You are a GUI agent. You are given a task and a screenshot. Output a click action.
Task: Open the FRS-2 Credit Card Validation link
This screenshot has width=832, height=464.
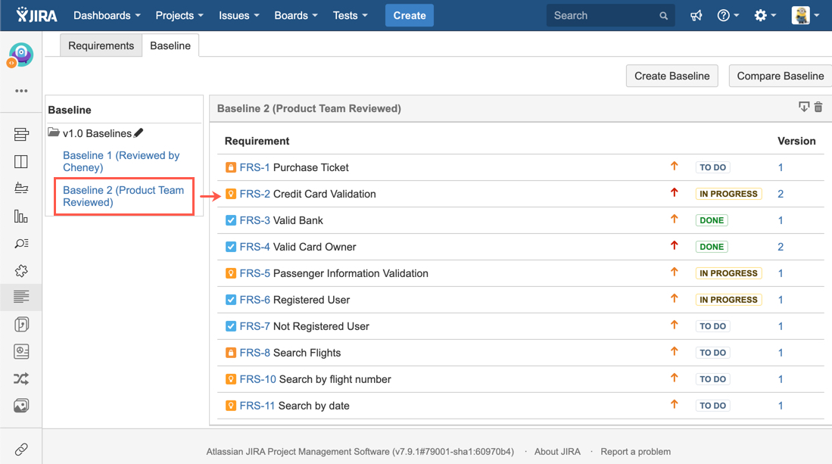coord(254,194)
